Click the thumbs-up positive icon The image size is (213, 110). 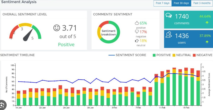137,23
